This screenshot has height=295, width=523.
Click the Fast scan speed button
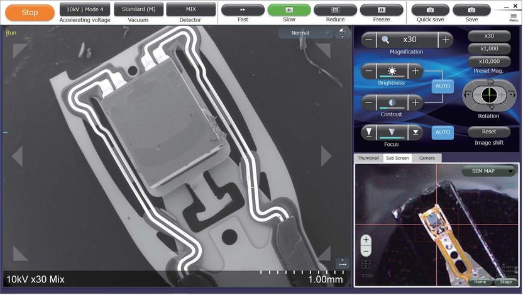[243, 10]
